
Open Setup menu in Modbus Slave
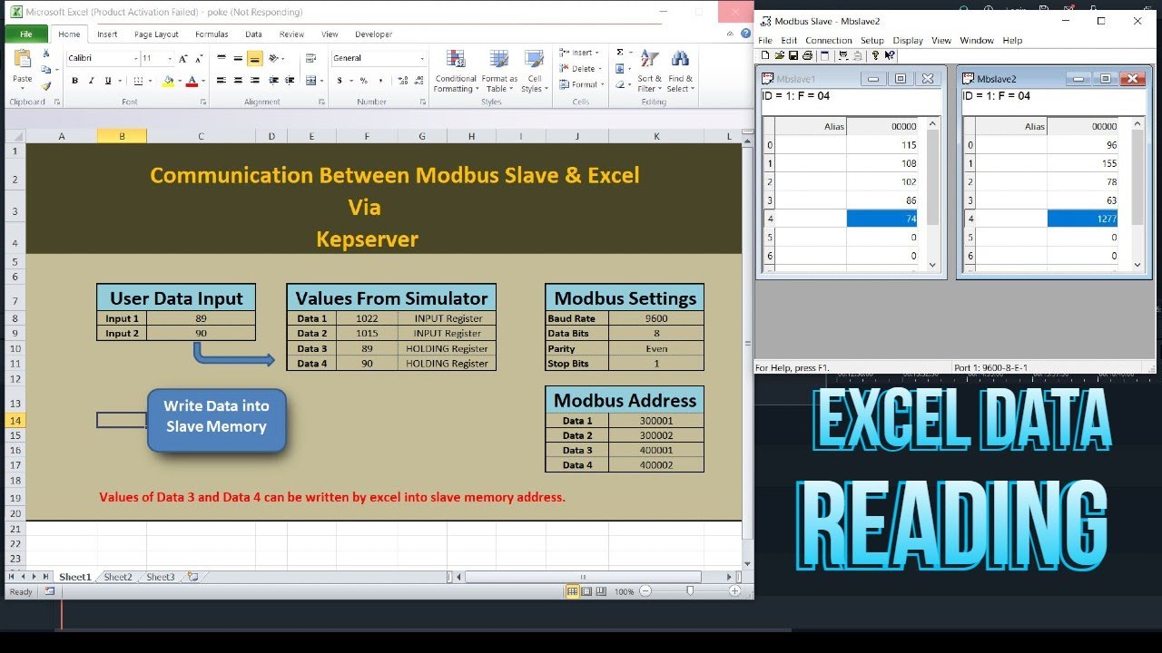coord(872,41)
